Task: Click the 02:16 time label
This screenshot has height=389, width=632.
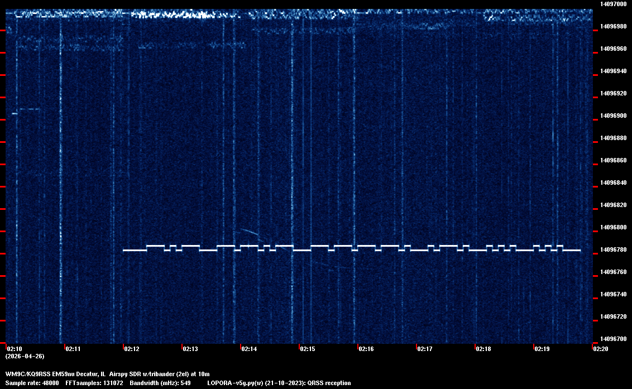Action: click(366, 349)
